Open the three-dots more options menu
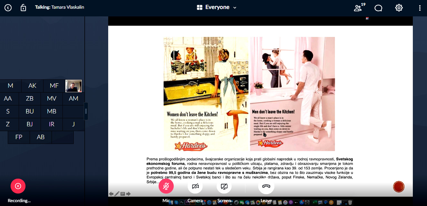This screenshot has height=206, width=427. tap(420, 8)
